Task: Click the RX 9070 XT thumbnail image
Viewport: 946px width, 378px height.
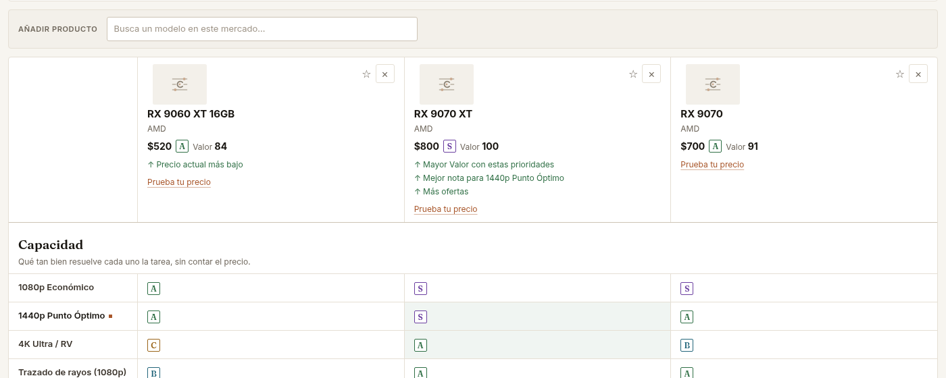Action: (447, 84)
